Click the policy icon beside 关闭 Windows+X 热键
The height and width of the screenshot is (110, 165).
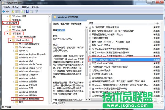tap(90, 63)
